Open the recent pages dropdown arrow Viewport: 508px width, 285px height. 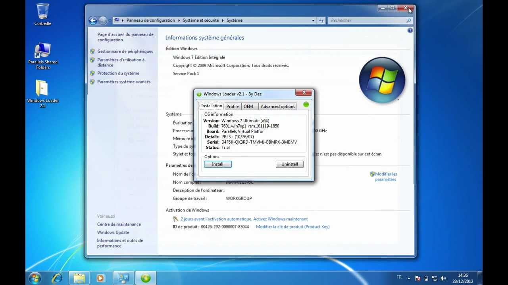click(x=110, y=21)
